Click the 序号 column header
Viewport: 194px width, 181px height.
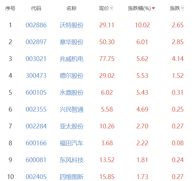(x=10, y=8)
